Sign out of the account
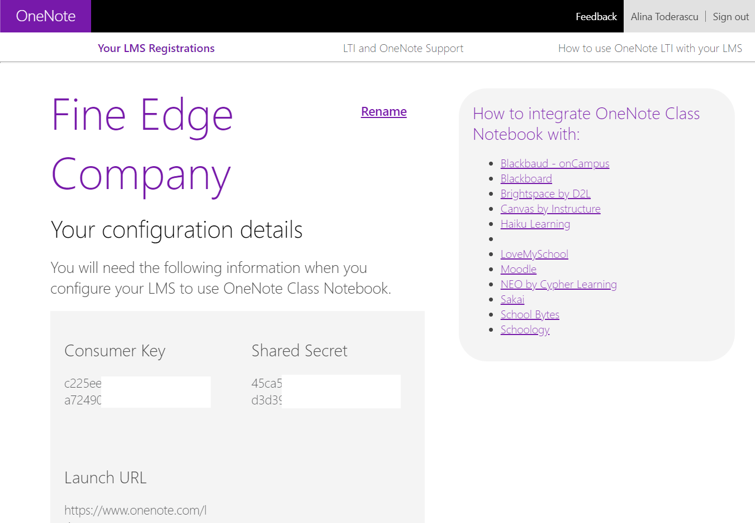This screenshot has width=755, height=523. pyautogui.click(x=730, y=17)
